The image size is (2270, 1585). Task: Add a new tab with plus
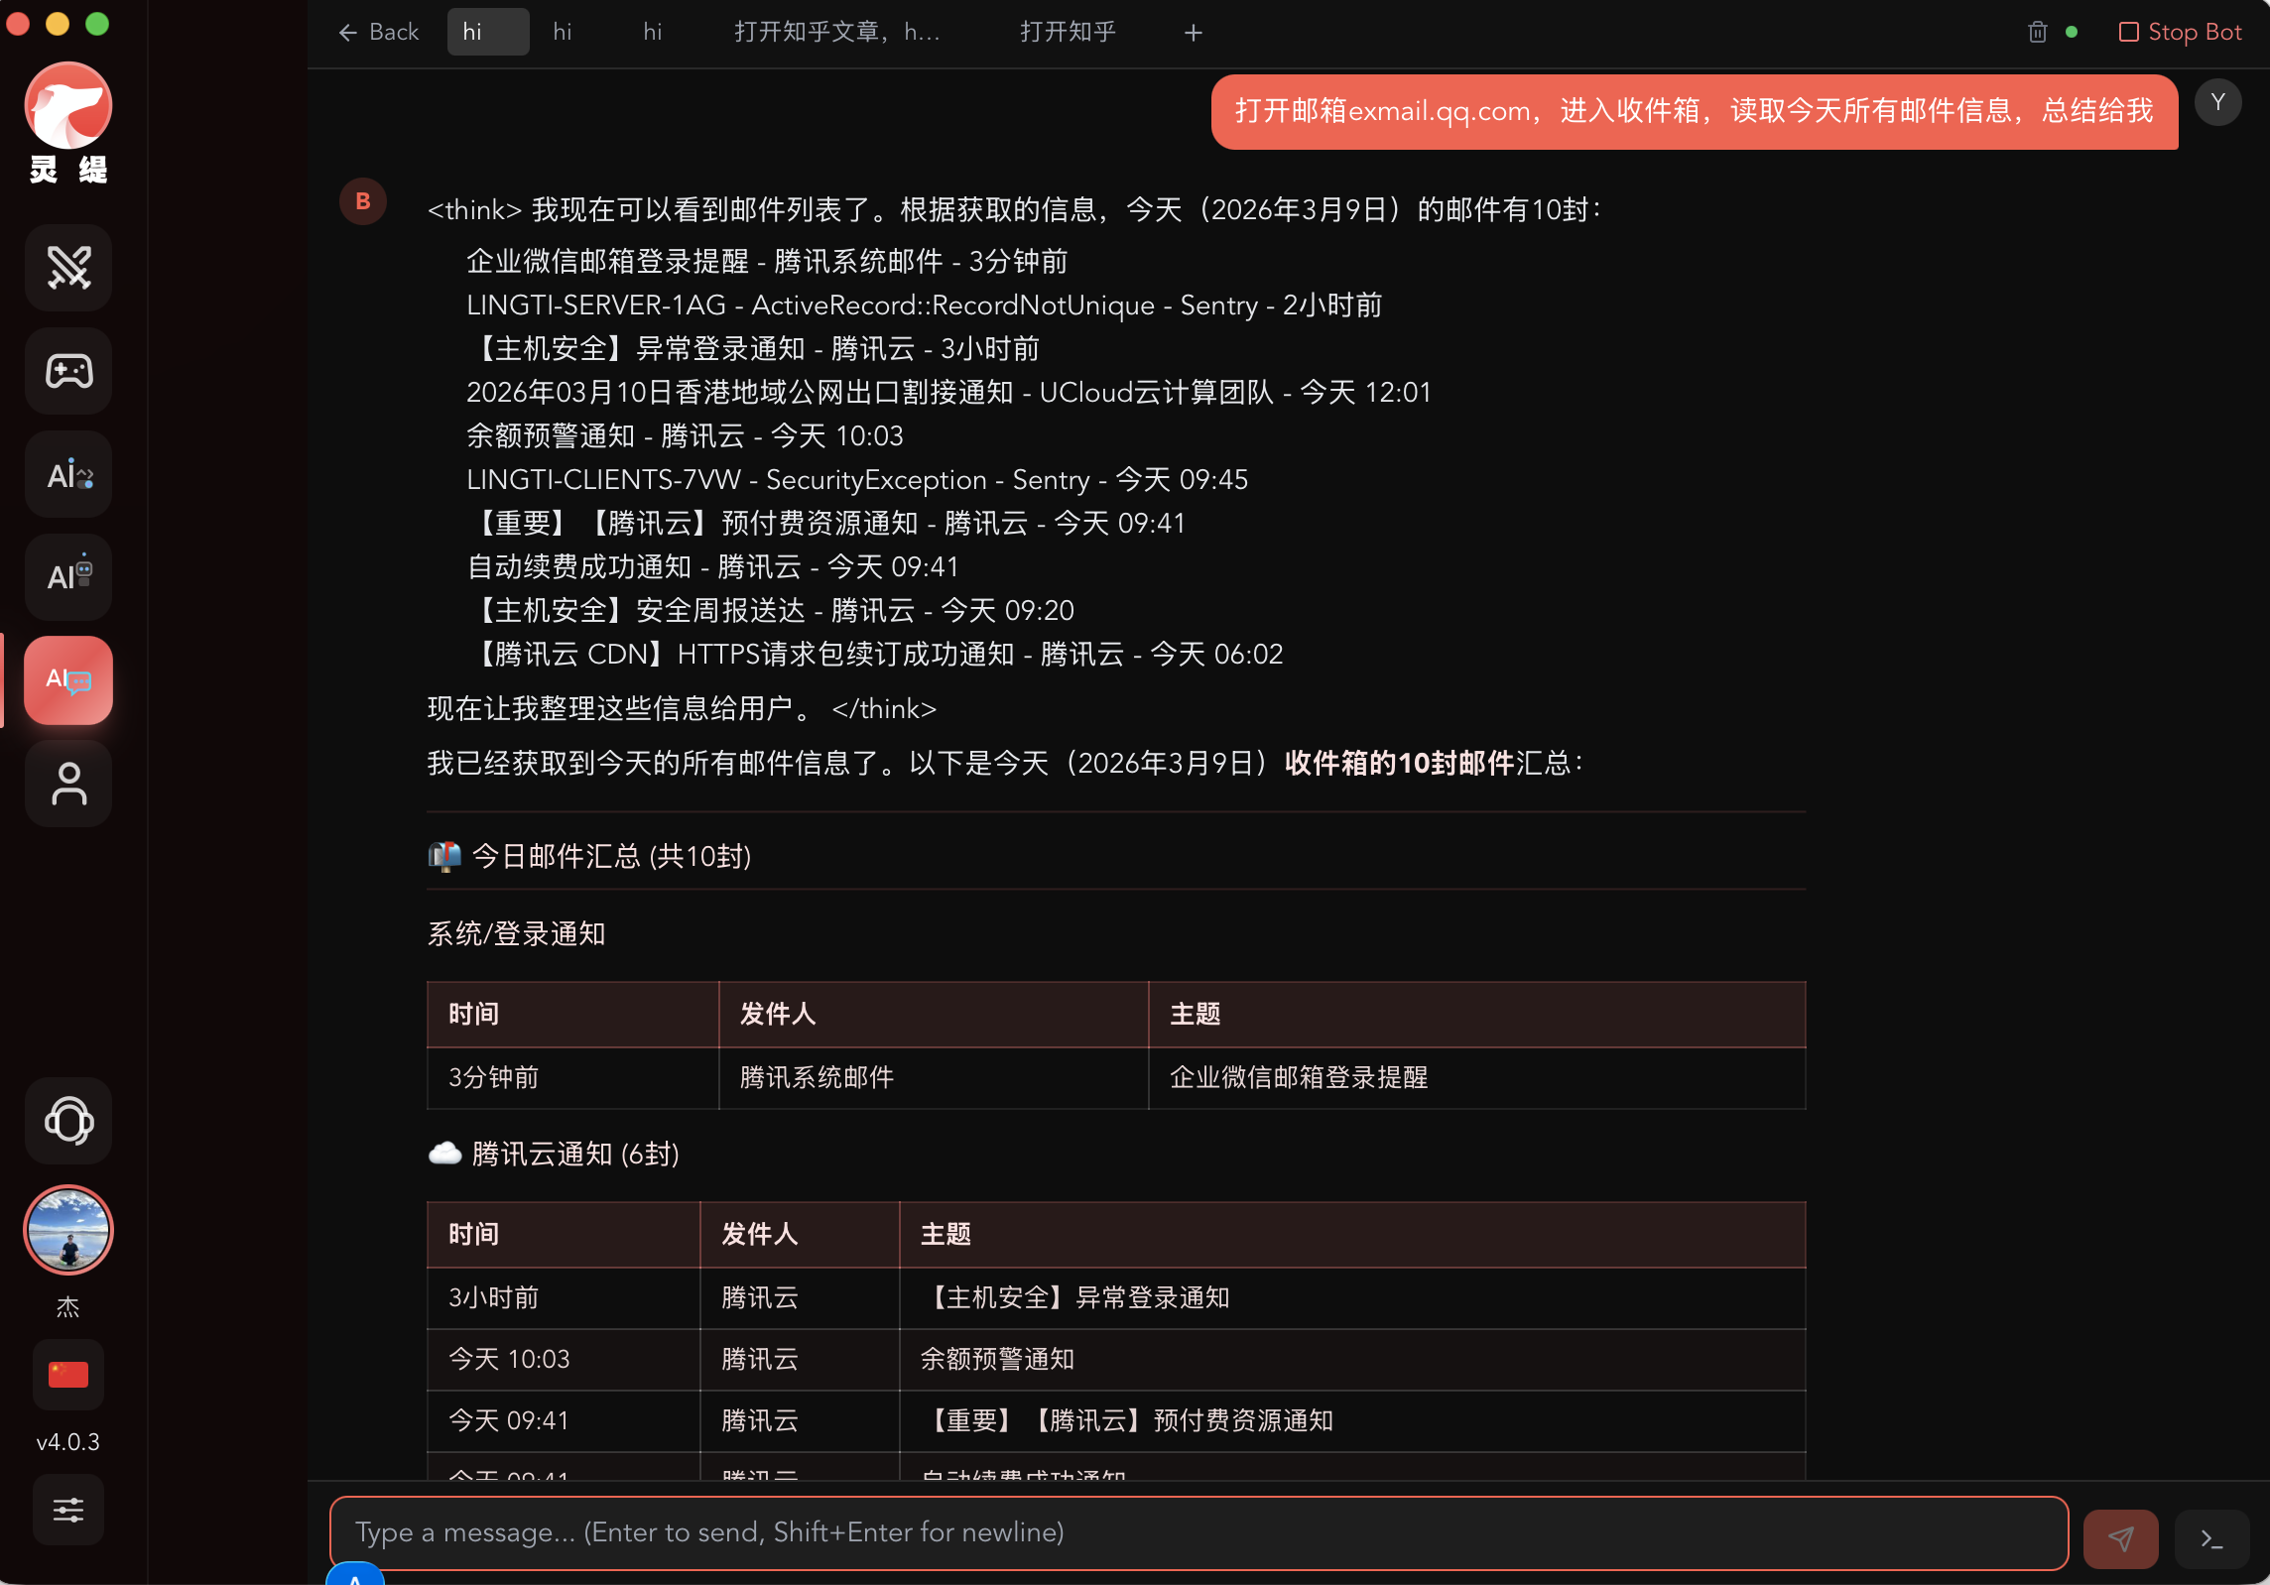tap(1193, 33)
